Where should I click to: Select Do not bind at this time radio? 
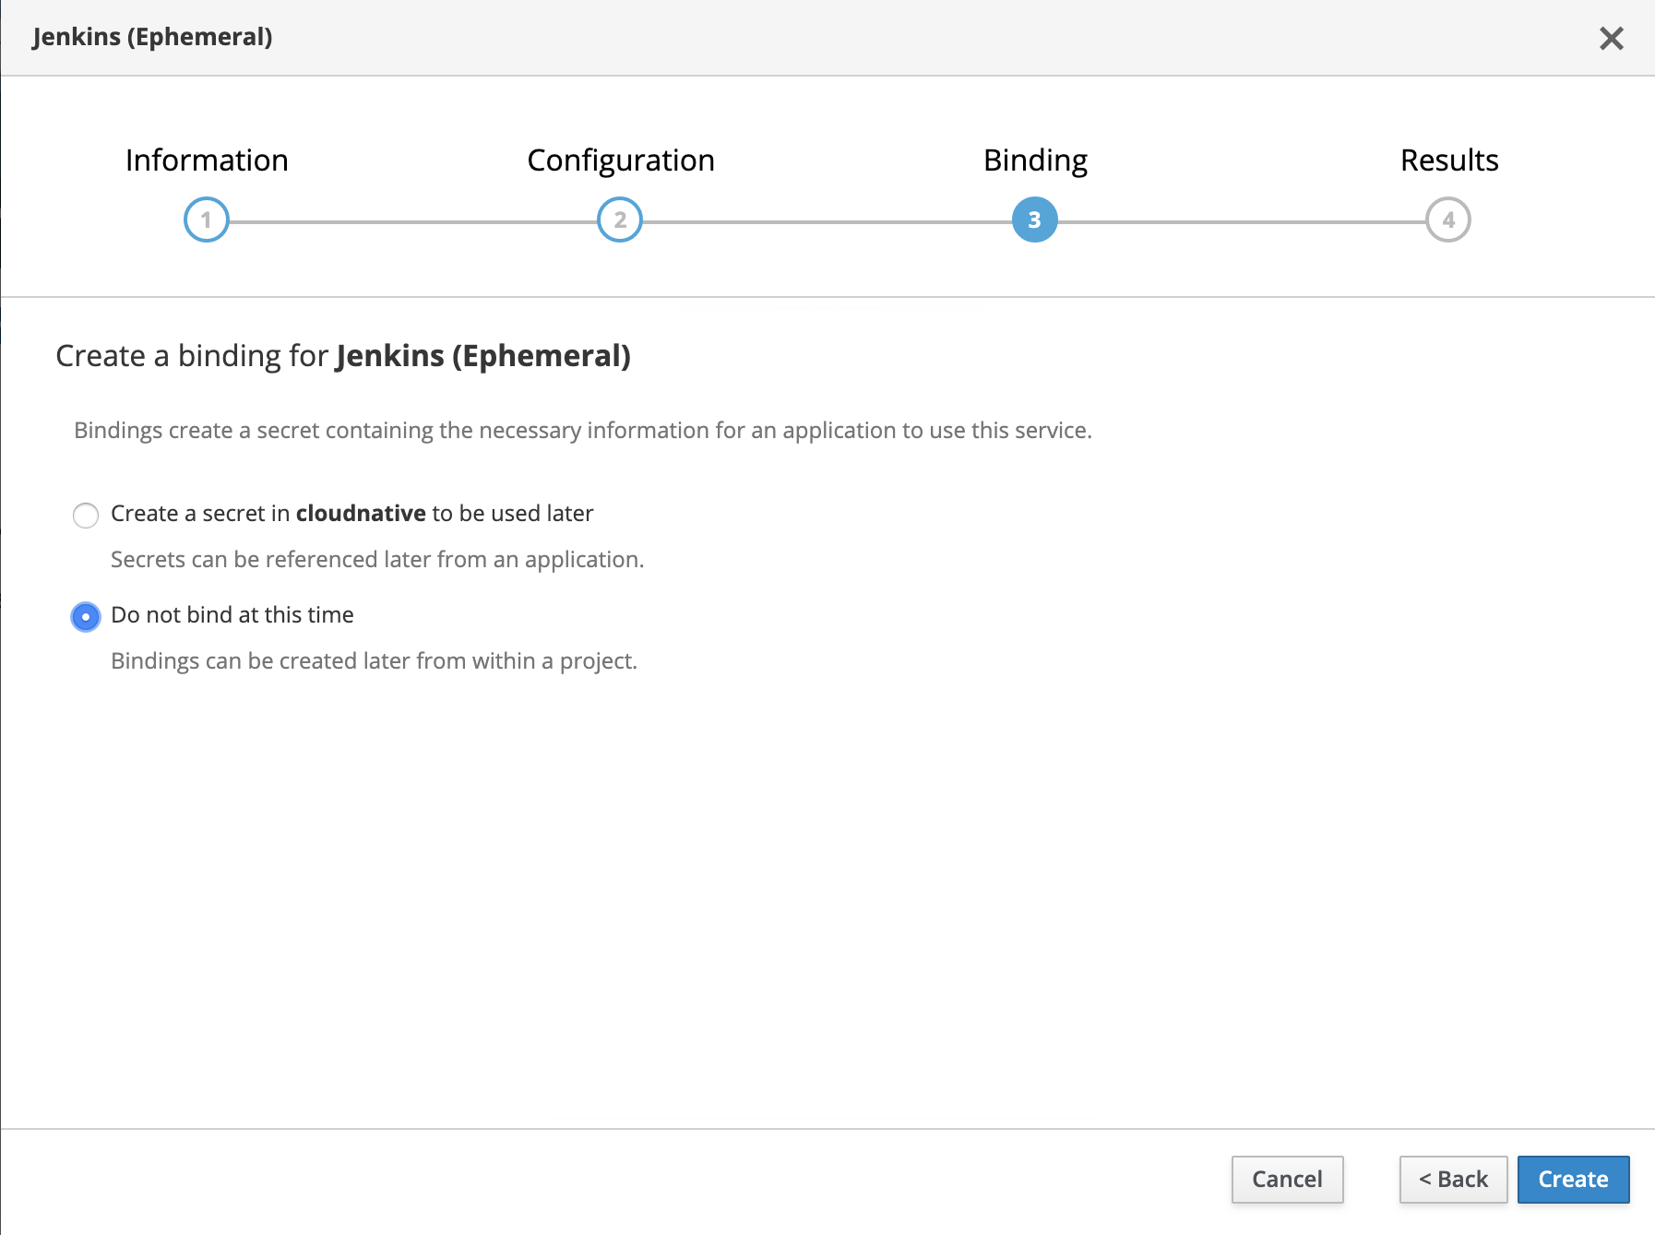coord(86,616)
